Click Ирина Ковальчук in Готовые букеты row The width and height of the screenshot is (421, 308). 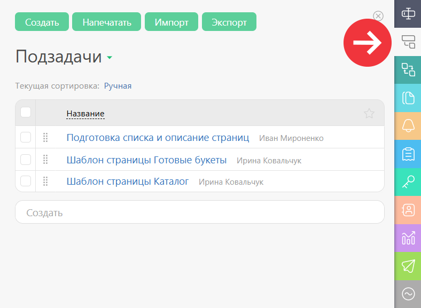pos(269,161)
